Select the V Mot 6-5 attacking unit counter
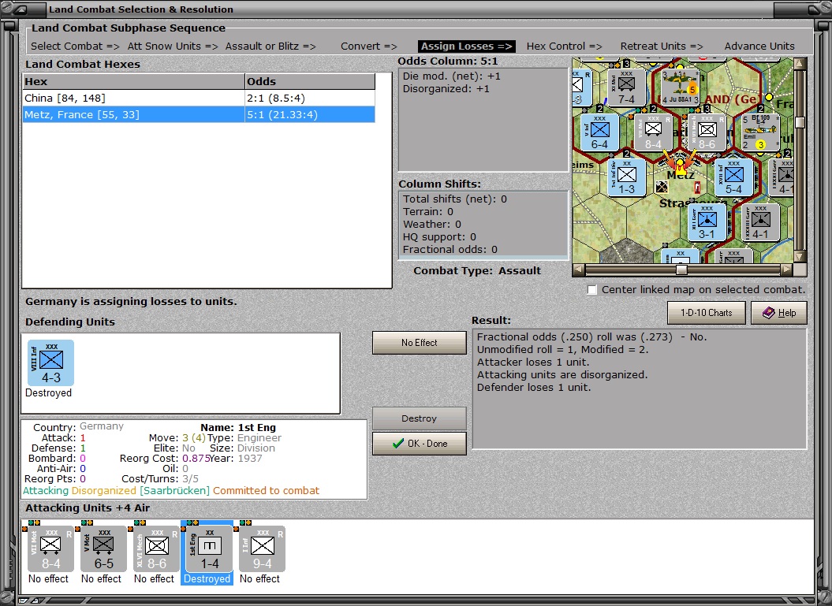 click(103, 549)
